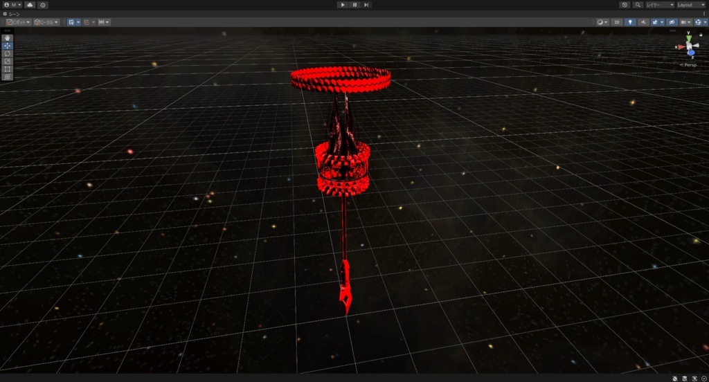This screenshot has height=382, width=709.
Task: Open the cache server status icon
Action: tap(685, 379)
